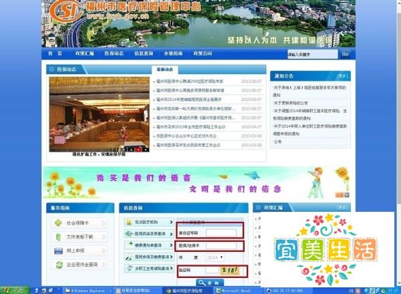
Task: Open notice 关于2014年用人单位职工医疗保险缴费基数
Action: [310, 130]
